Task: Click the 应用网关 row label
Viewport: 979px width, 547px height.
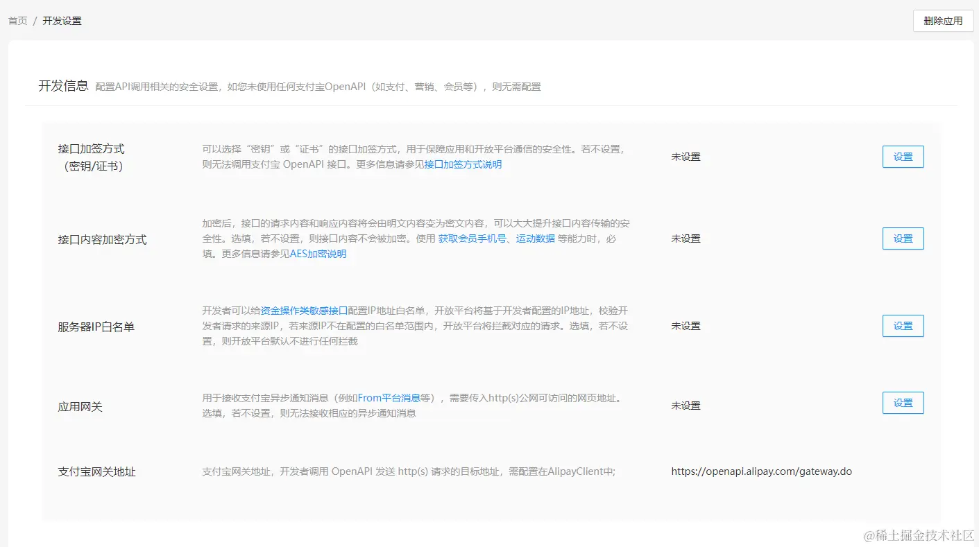Action: 80,406
